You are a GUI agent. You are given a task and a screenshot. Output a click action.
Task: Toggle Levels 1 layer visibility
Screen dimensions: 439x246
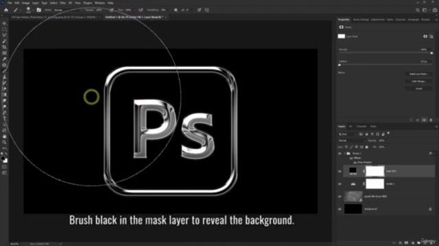340,184
